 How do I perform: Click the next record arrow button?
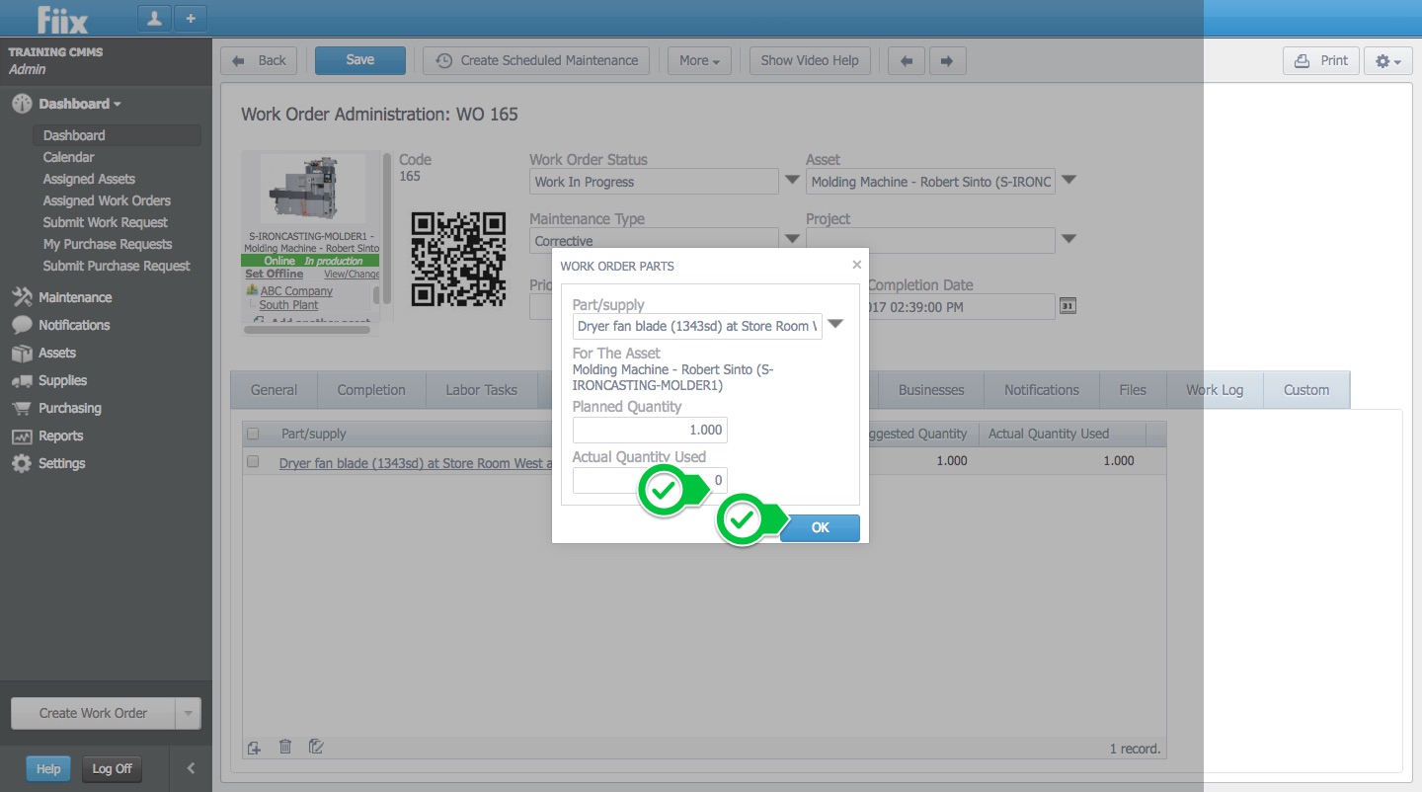946,60
